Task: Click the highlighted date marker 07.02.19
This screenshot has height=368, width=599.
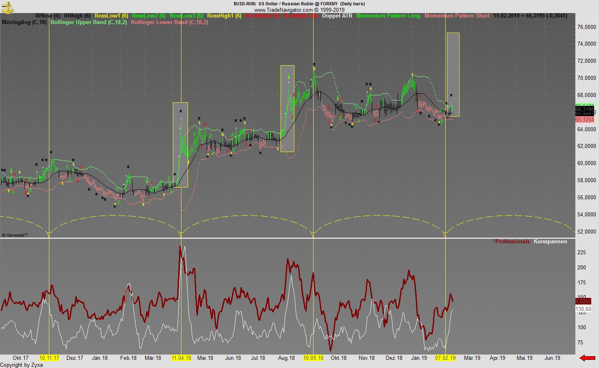Action: pyautogui.click(x=445, y=358)
